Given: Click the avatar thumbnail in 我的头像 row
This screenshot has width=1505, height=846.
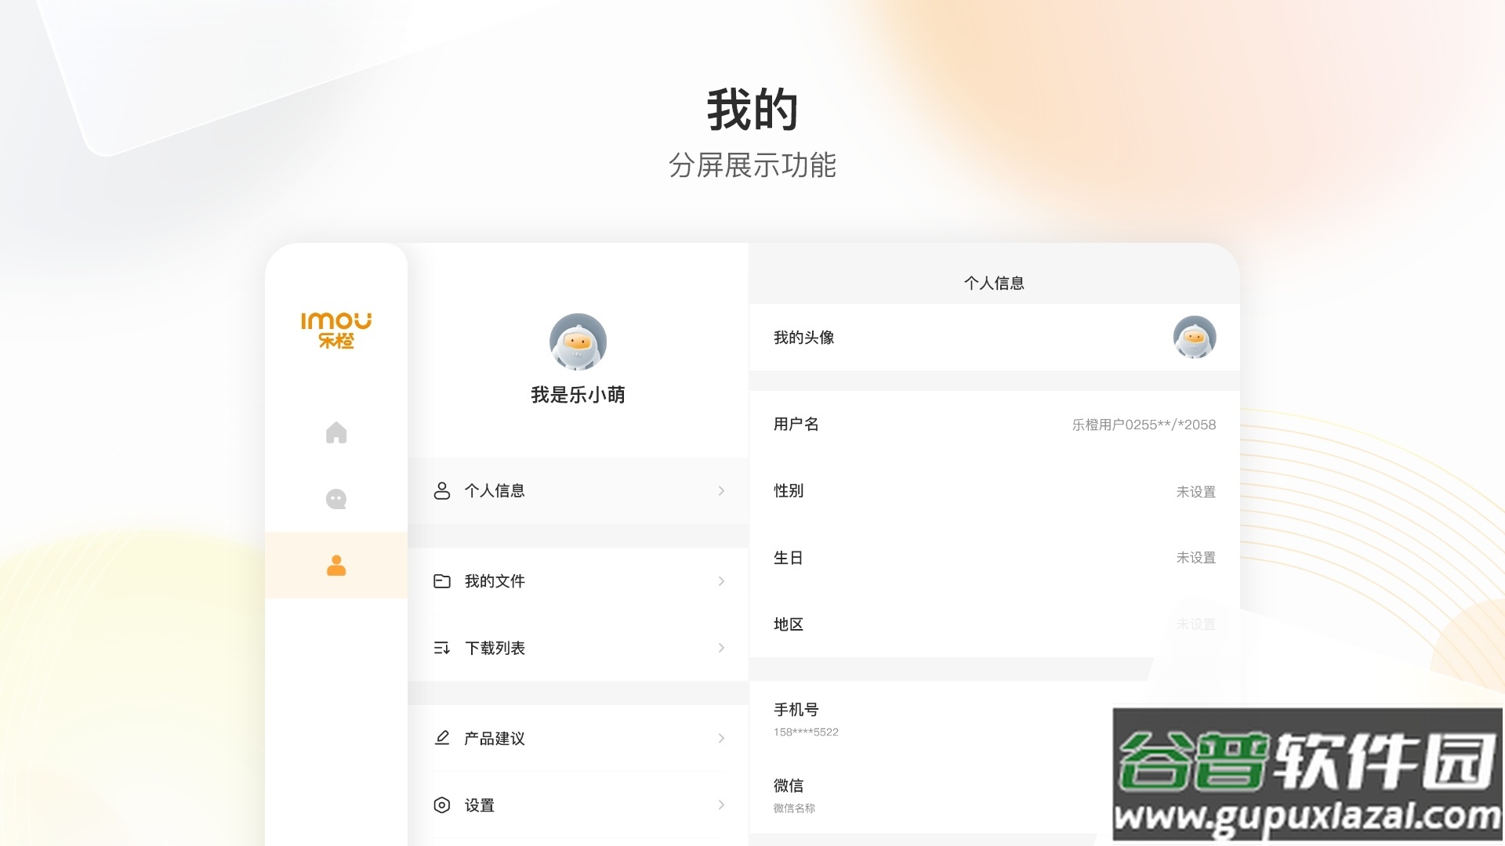Looking at the screenshot, I should [1195, 337].
